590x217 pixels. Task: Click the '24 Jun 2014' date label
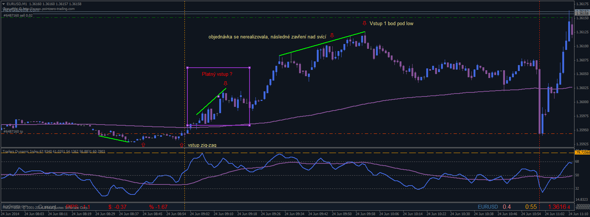(x=11, y=214)
